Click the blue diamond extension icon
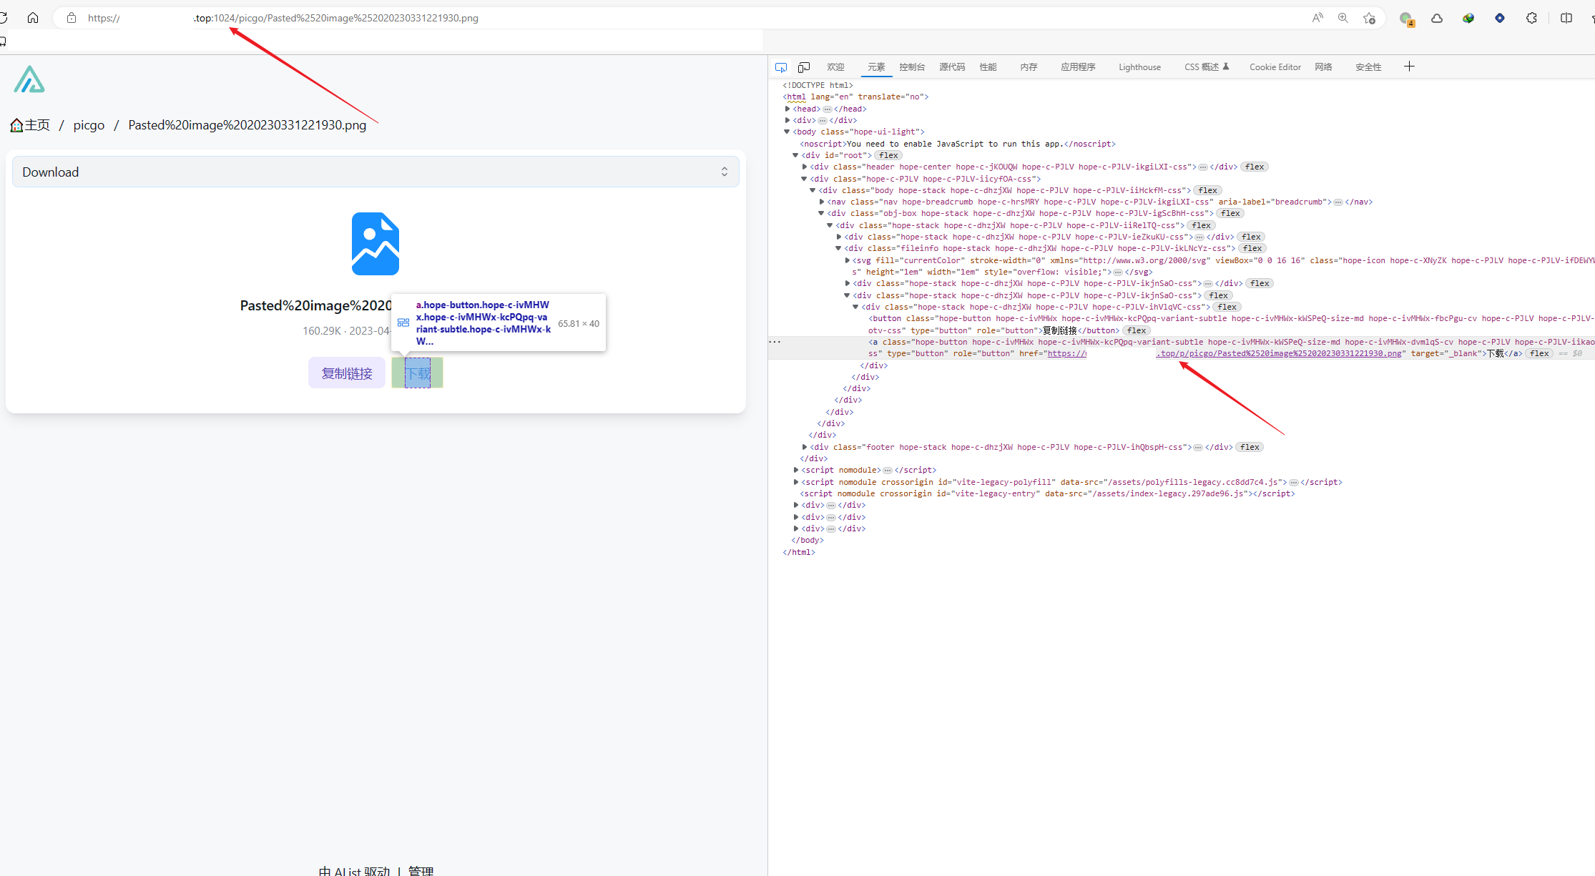Screen dimensions: 1595x876 tap(1500, 18)
